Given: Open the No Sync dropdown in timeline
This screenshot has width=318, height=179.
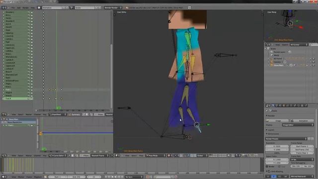Looking at the screenshot, I should (x=134, y=177).
